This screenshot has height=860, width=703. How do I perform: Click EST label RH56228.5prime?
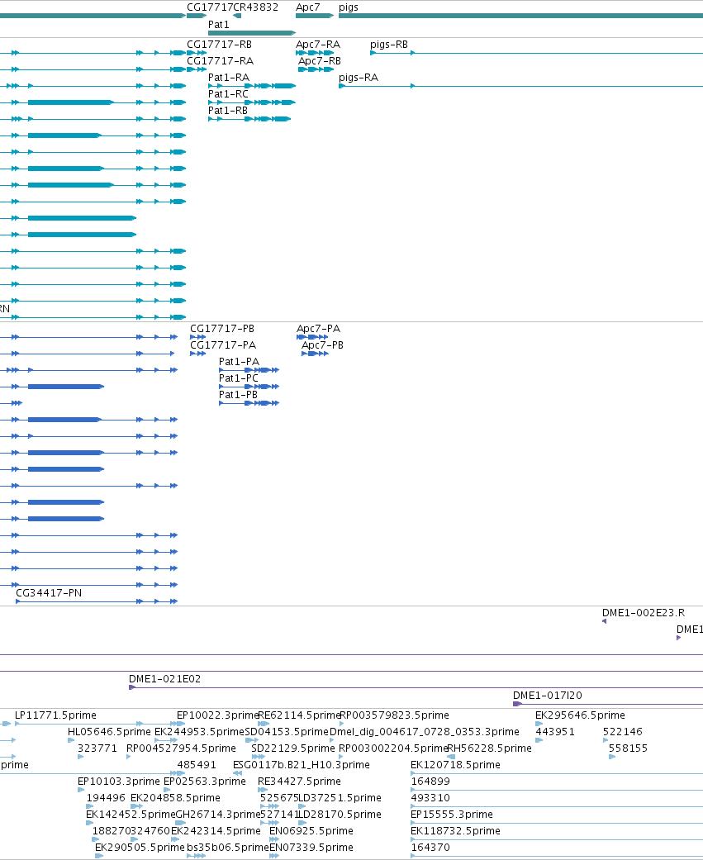(x=490, y=748)
